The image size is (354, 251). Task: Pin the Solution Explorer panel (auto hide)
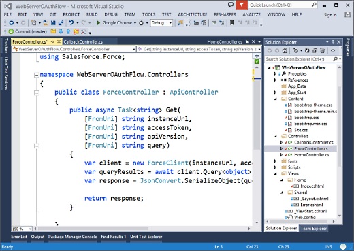click(x=333, y=42)
